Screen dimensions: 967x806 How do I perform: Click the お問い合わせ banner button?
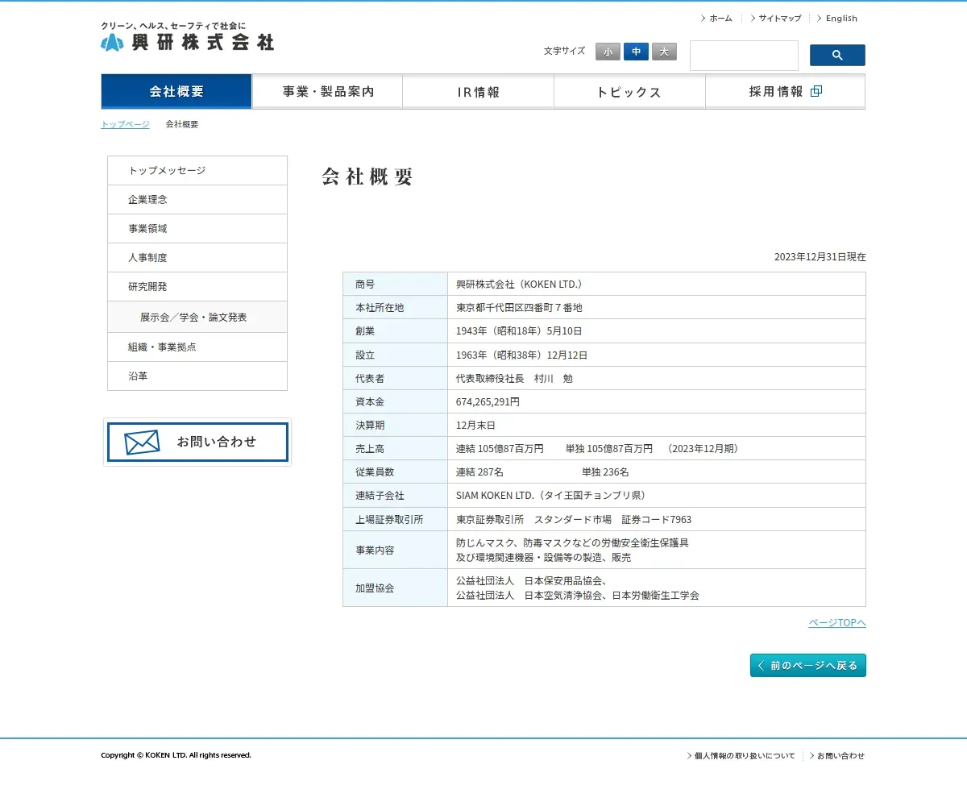point(197,442)
